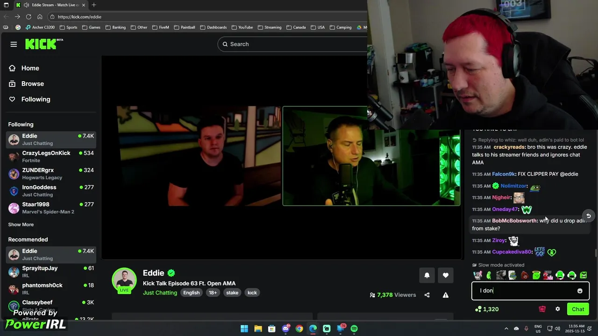Open a new browser tab
This screenshot has width=598, height=336.
click(94, 5)
